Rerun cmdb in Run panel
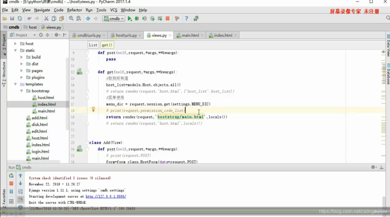This screenshot has width=390, height=217. point(11,176)
